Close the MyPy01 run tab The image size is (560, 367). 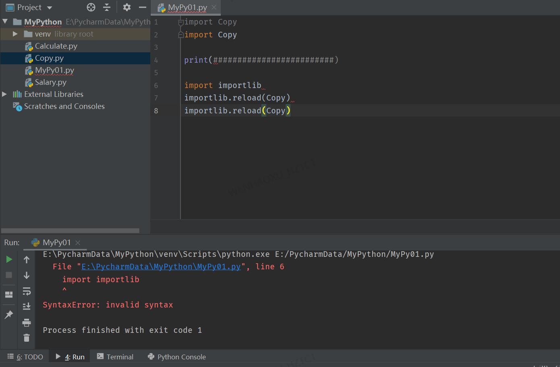[78, 242]
